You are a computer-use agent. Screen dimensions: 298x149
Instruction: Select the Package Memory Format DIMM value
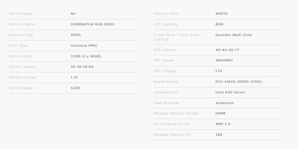pos(221,113)
